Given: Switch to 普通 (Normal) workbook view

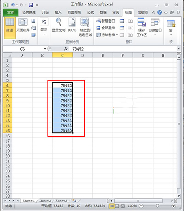Looking at the screenshot, I should coord(10,28).
